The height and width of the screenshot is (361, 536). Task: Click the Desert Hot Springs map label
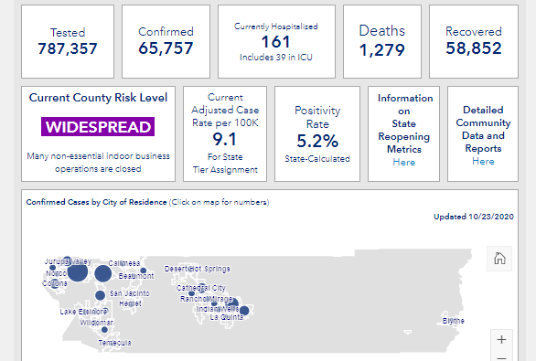click(x=198, y=269)
